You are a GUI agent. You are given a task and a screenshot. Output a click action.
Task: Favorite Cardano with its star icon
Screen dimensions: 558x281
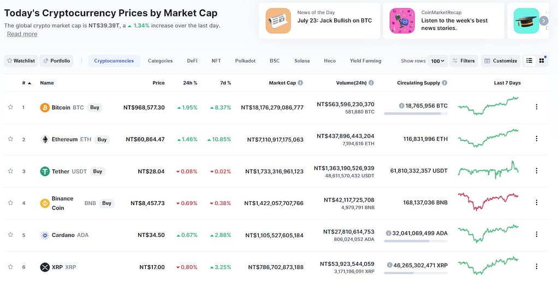(x=10, y=235)
